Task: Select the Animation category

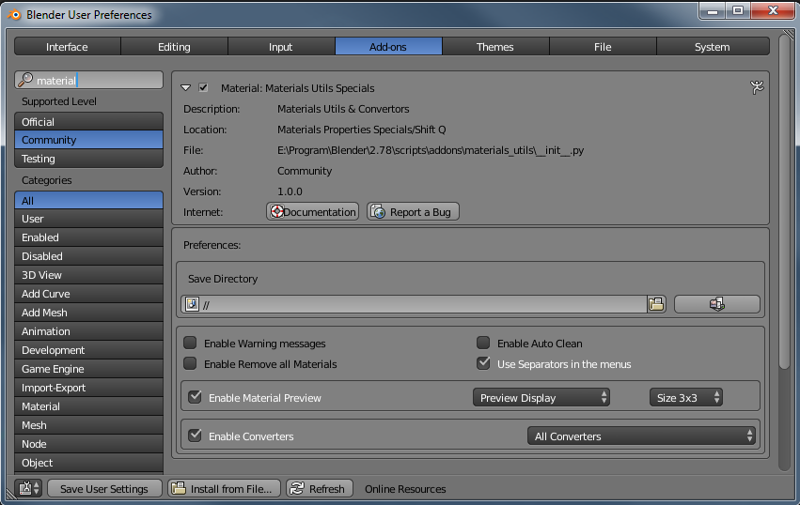Action: [x=88, y=331]
